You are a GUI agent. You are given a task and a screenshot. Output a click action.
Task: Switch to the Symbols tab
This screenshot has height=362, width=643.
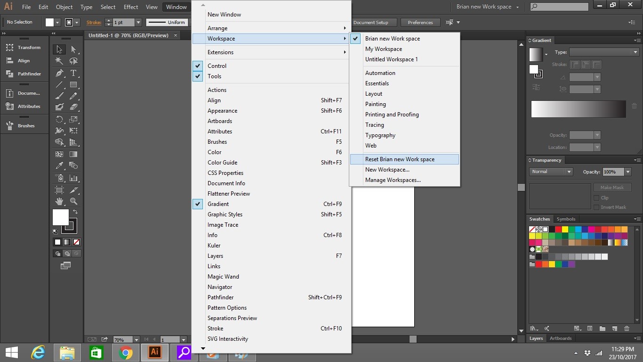coord(566,219)
